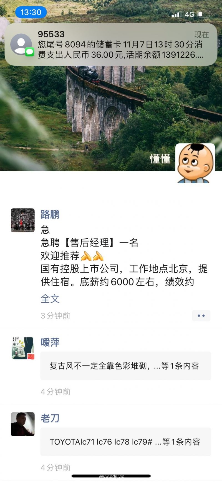Tap the name 老刀
This screenshot has width=222, height=482.
[x=50, y=418]
